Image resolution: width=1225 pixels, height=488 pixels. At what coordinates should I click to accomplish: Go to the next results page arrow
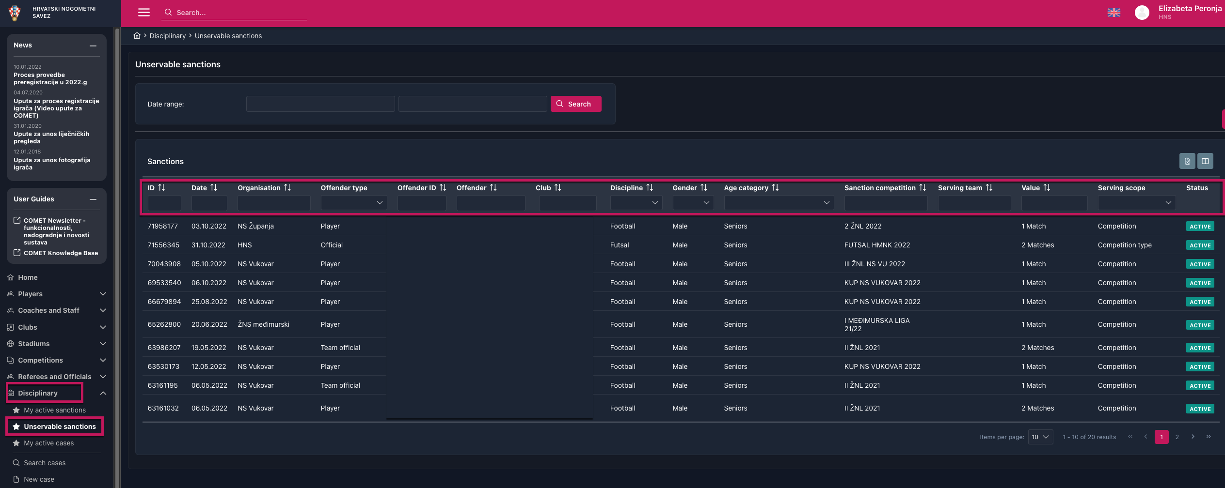click(x=1193, y=437)
